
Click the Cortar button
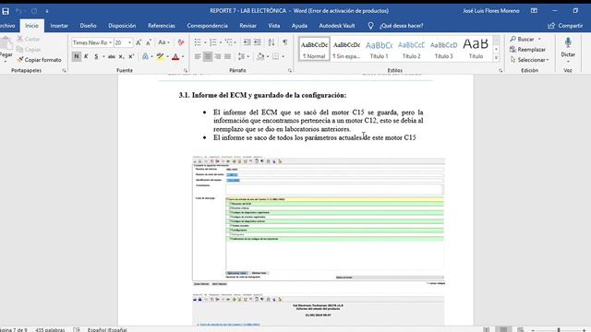[29, 39]
